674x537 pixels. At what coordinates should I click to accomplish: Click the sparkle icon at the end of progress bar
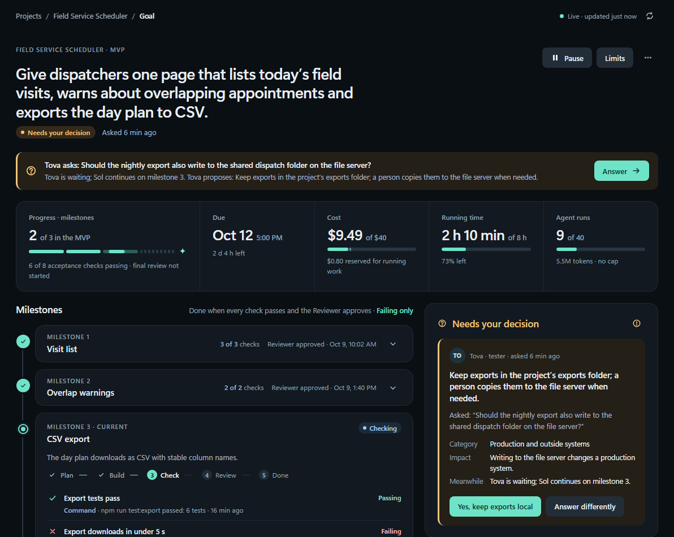coord(183,251)
